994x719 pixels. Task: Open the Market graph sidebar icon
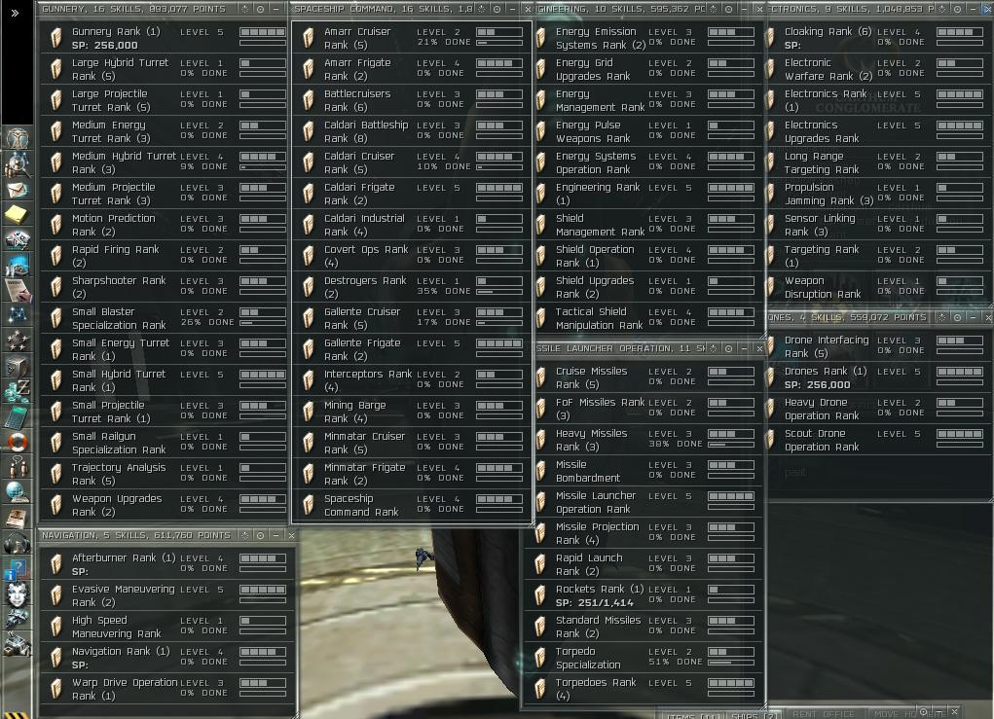(18, 265)
